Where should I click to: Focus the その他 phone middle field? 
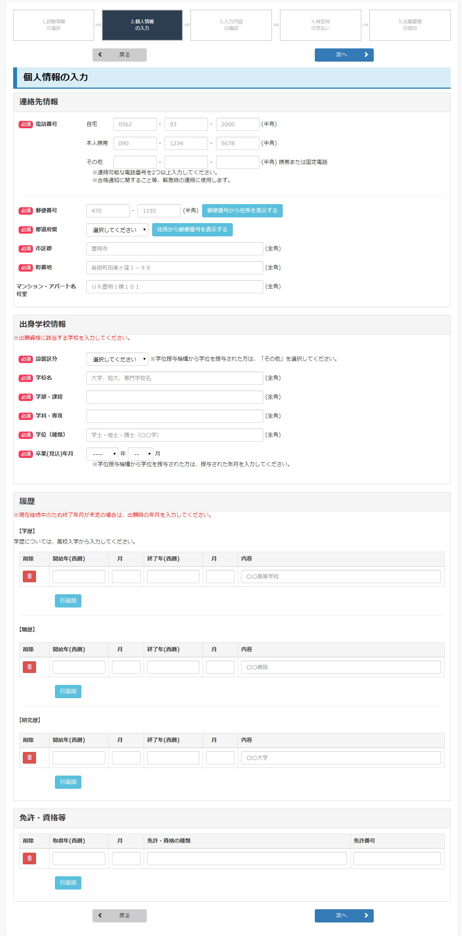186,162
